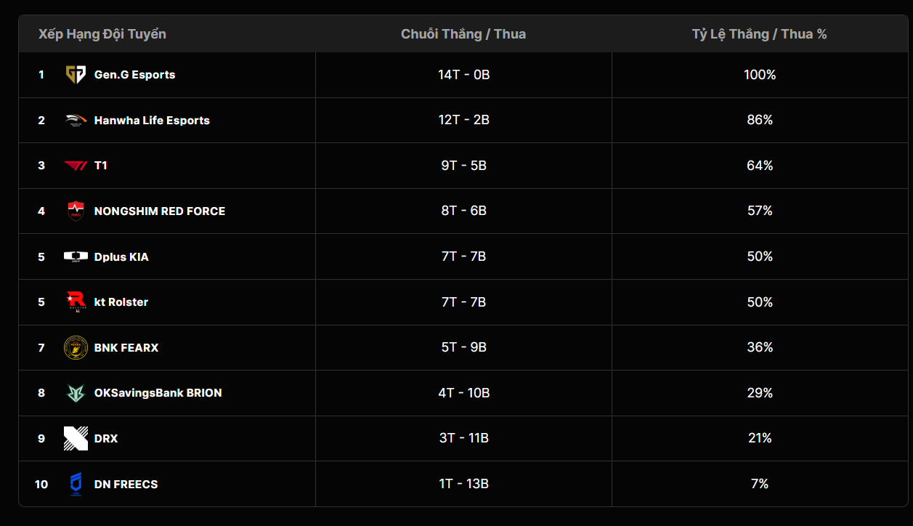Image resolution: width=913 pixels, height=526 pixels.
Task: Select the DRX 21% win rate cell
Action: [x=759, y=438]
